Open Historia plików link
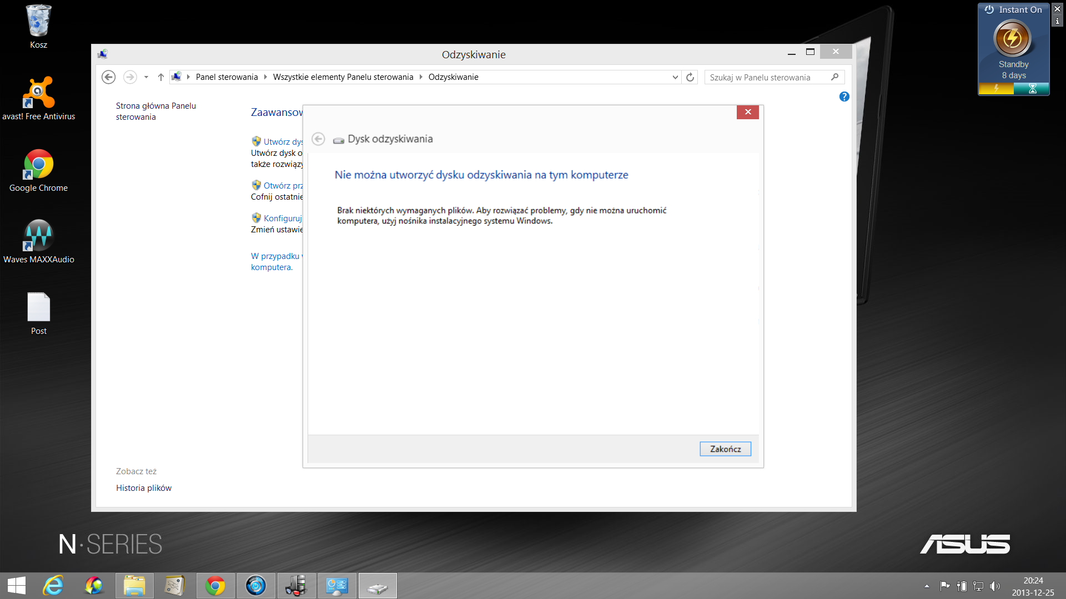This screenshot has width=1066, height=599. [144, 488]
